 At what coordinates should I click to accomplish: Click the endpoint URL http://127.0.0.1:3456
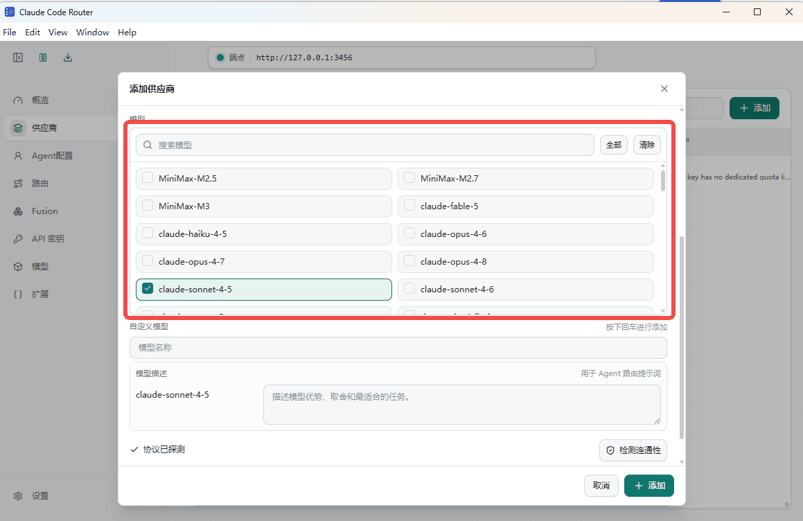pyautogui.click(x=304, y=58)
